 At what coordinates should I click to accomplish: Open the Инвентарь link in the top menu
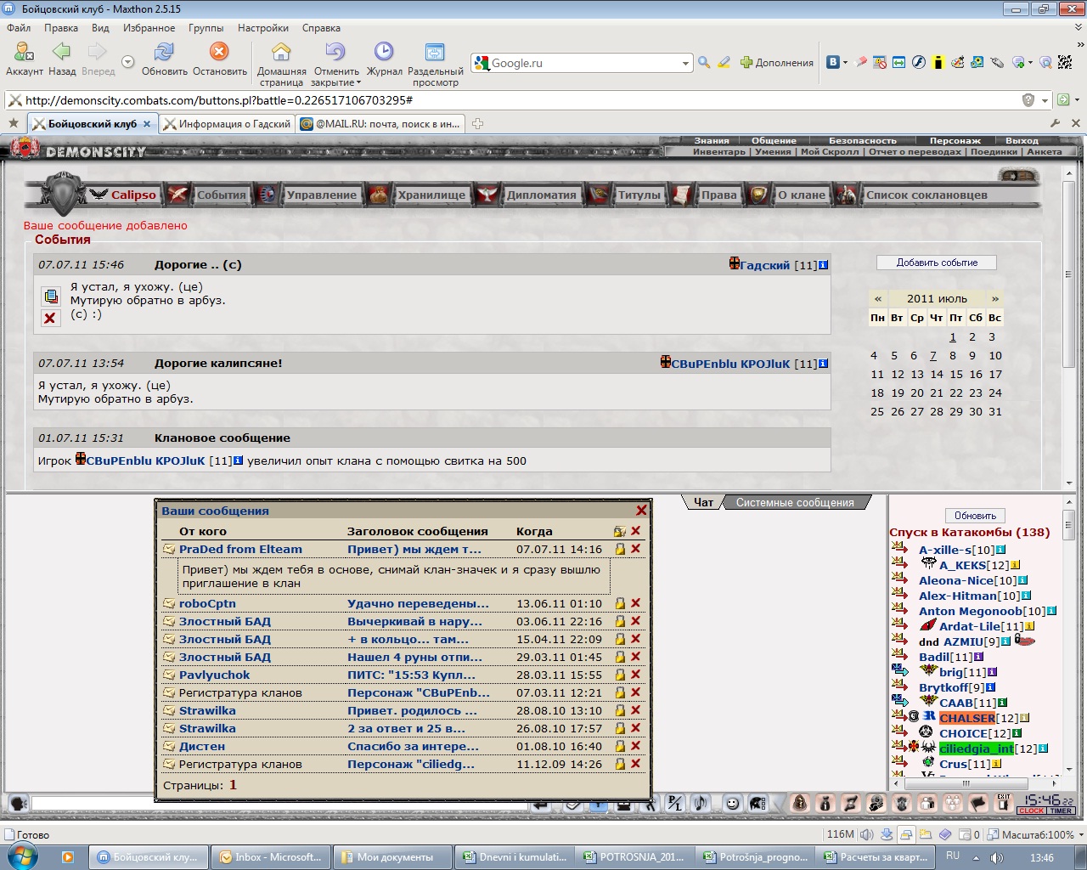(718, 151)
